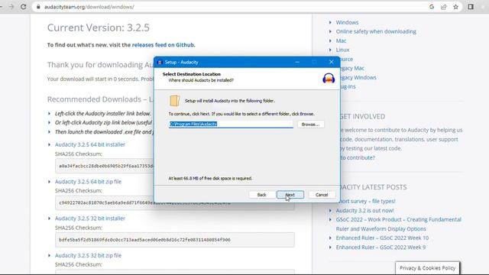Click the Audacity headphones logo in setup
The image size is (489, 275).
click(x=329, y=78)
